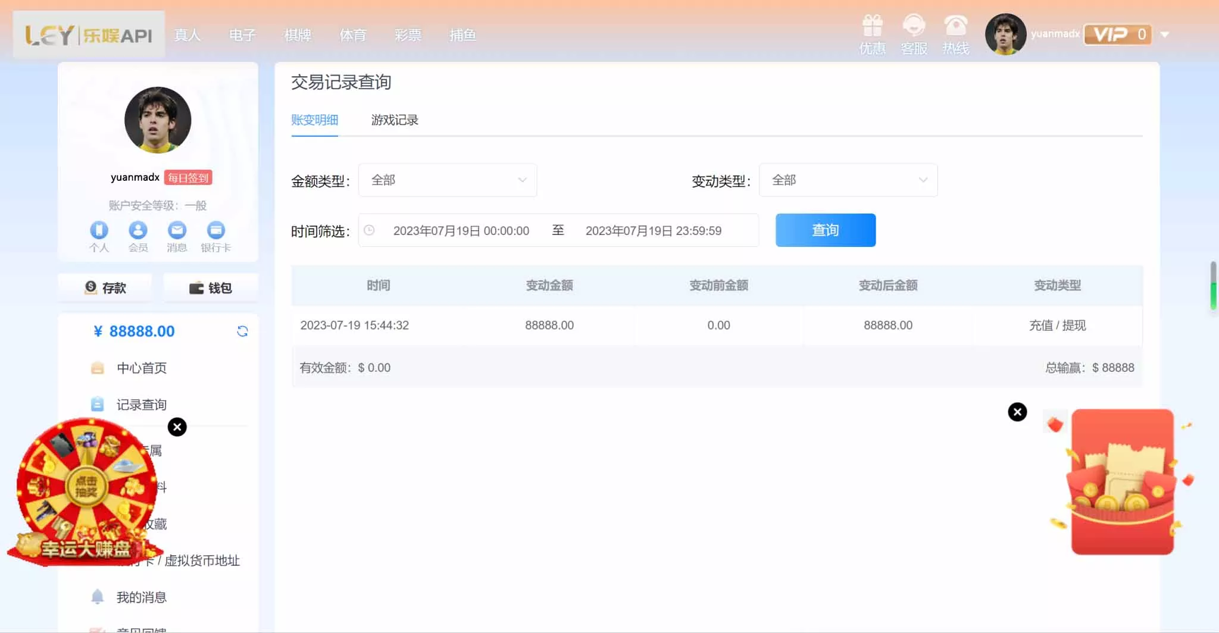Screen dimensions: 1219x633
Task: Select 体育 in the top navigation
Action: (x=354, y=35)
